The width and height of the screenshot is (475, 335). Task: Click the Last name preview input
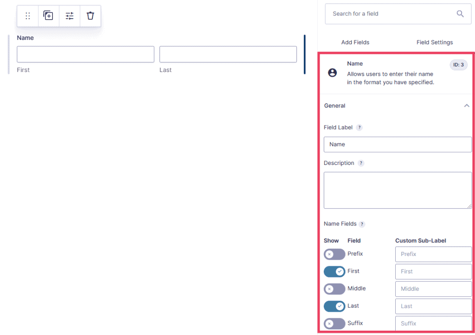click(228, 54)
